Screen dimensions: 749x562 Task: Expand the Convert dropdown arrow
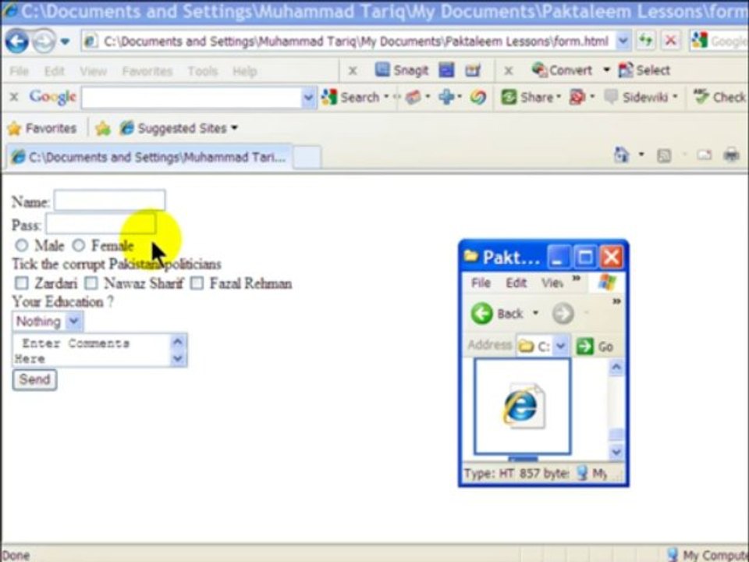[606, 70]
